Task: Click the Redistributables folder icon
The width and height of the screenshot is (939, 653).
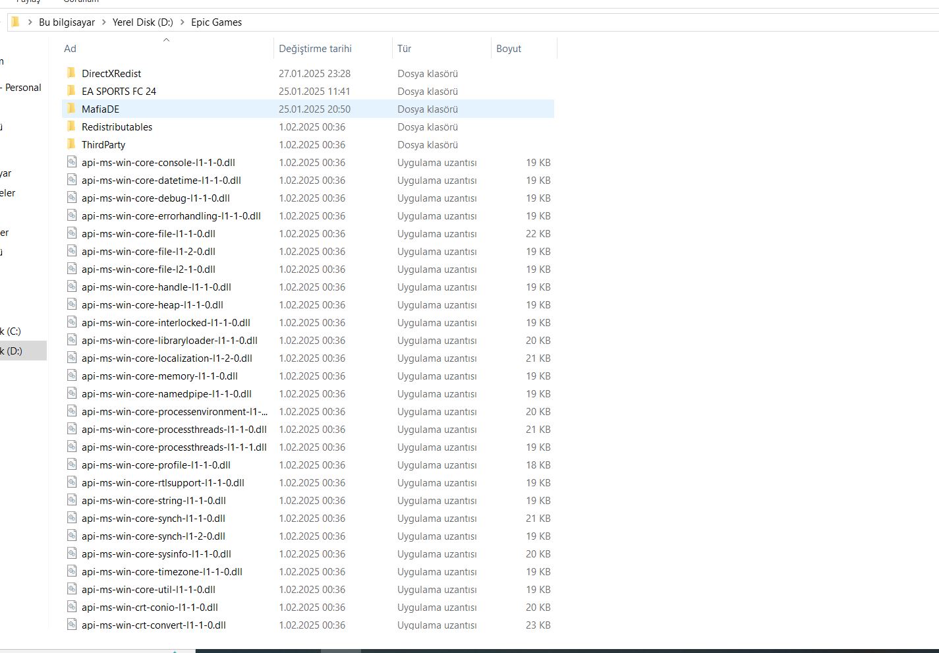Action: (x=71, y=127)
